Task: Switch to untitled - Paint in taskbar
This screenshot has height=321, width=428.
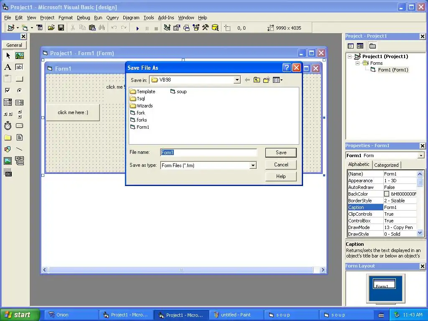Action: click(x=236, y=315)
